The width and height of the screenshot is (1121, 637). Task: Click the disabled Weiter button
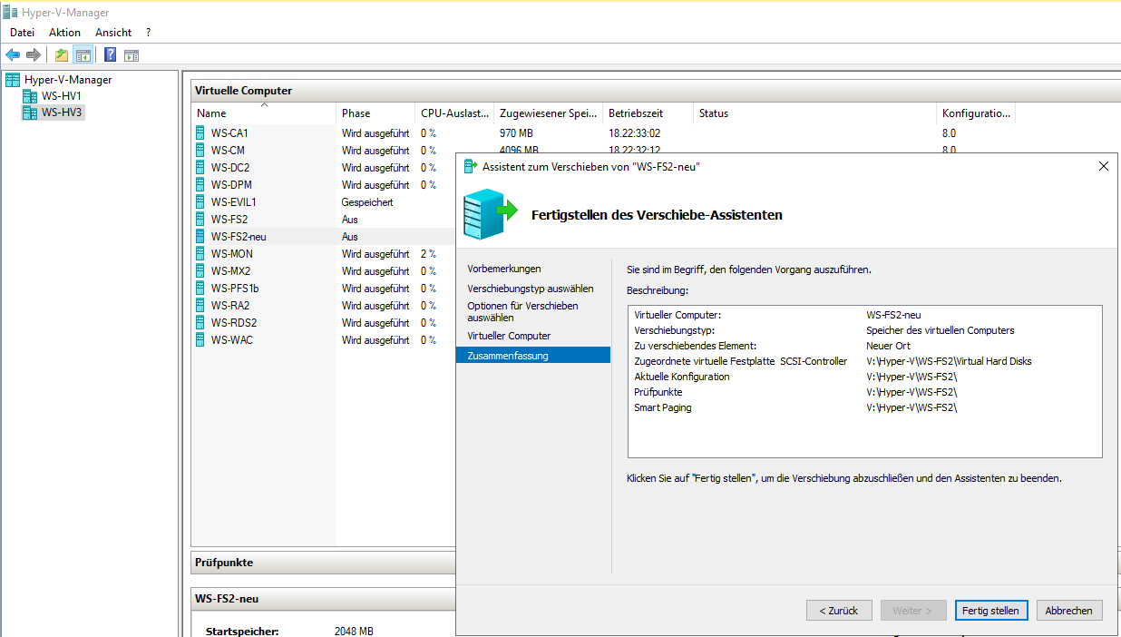(913, 611)
